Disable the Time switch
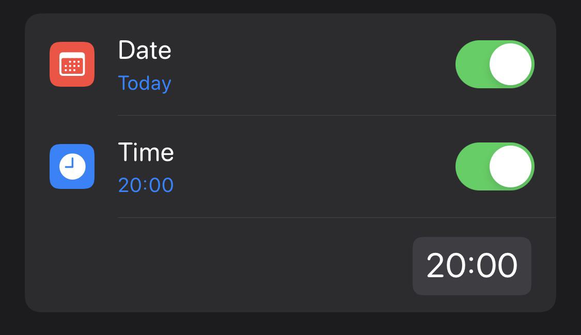The width and height of the screenshot is (581, 335). click(x=495, y=166)
